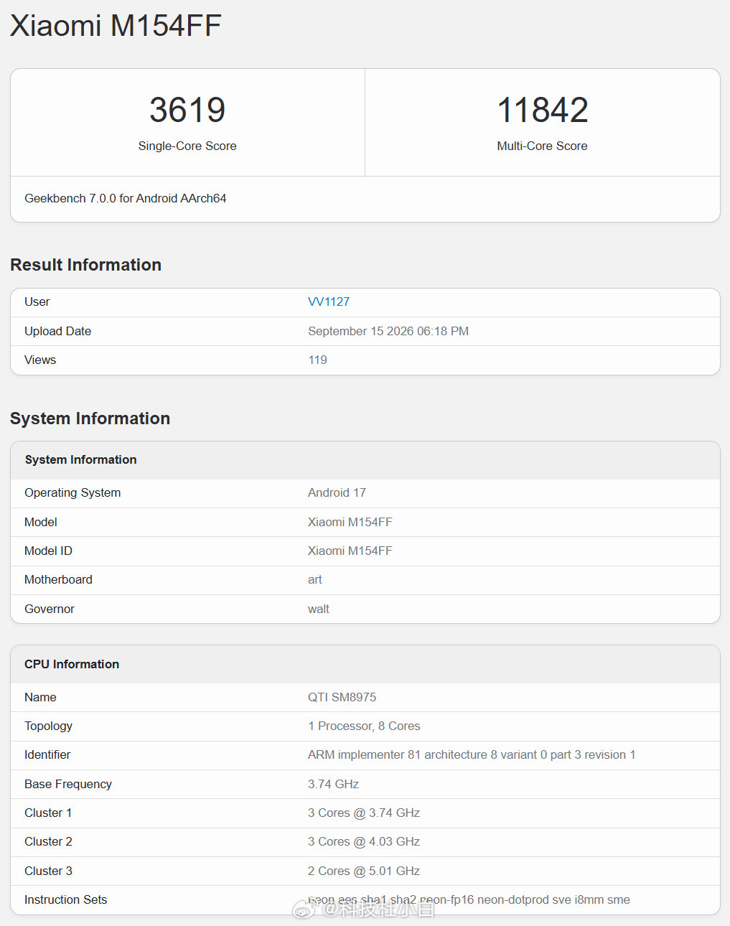Click the Operating System value Android 17
The image size is (730, 926).
337,492
